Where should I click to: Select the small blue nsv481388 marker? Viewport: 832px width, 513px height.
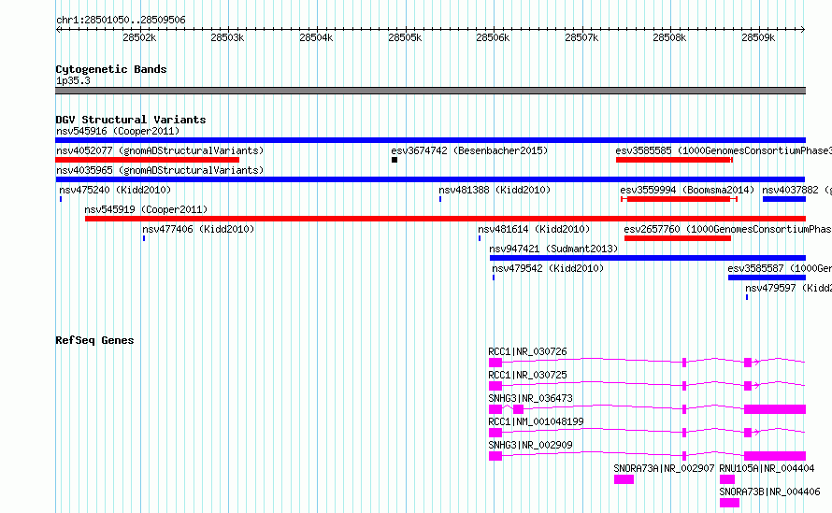pyautogui.click(x=440, y=199)
